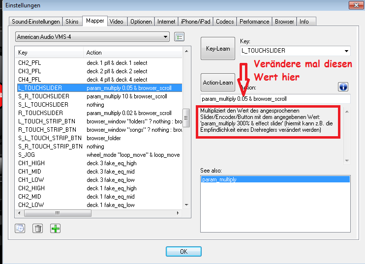Select the CH2_MID mapping row
Viewport: 365px width, 264px height.
point(100,197)
